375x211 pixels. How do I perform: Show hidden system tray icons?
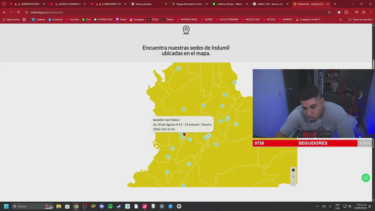click(x=317, y=206)
